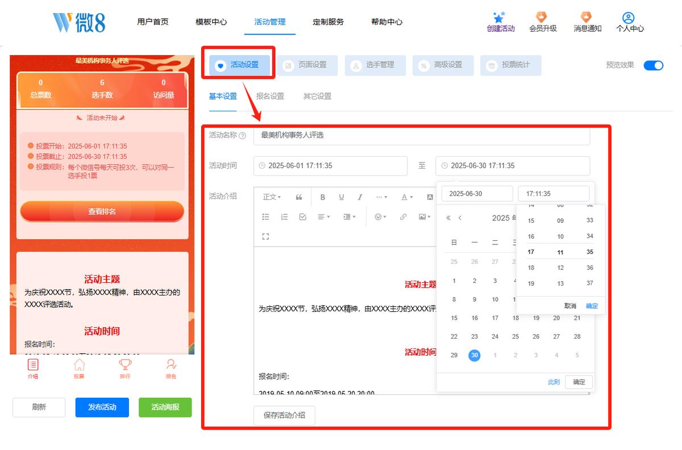Screen dimensions: 682x450
Task: Insert a block quote in the editor
Action: point(299,197)
